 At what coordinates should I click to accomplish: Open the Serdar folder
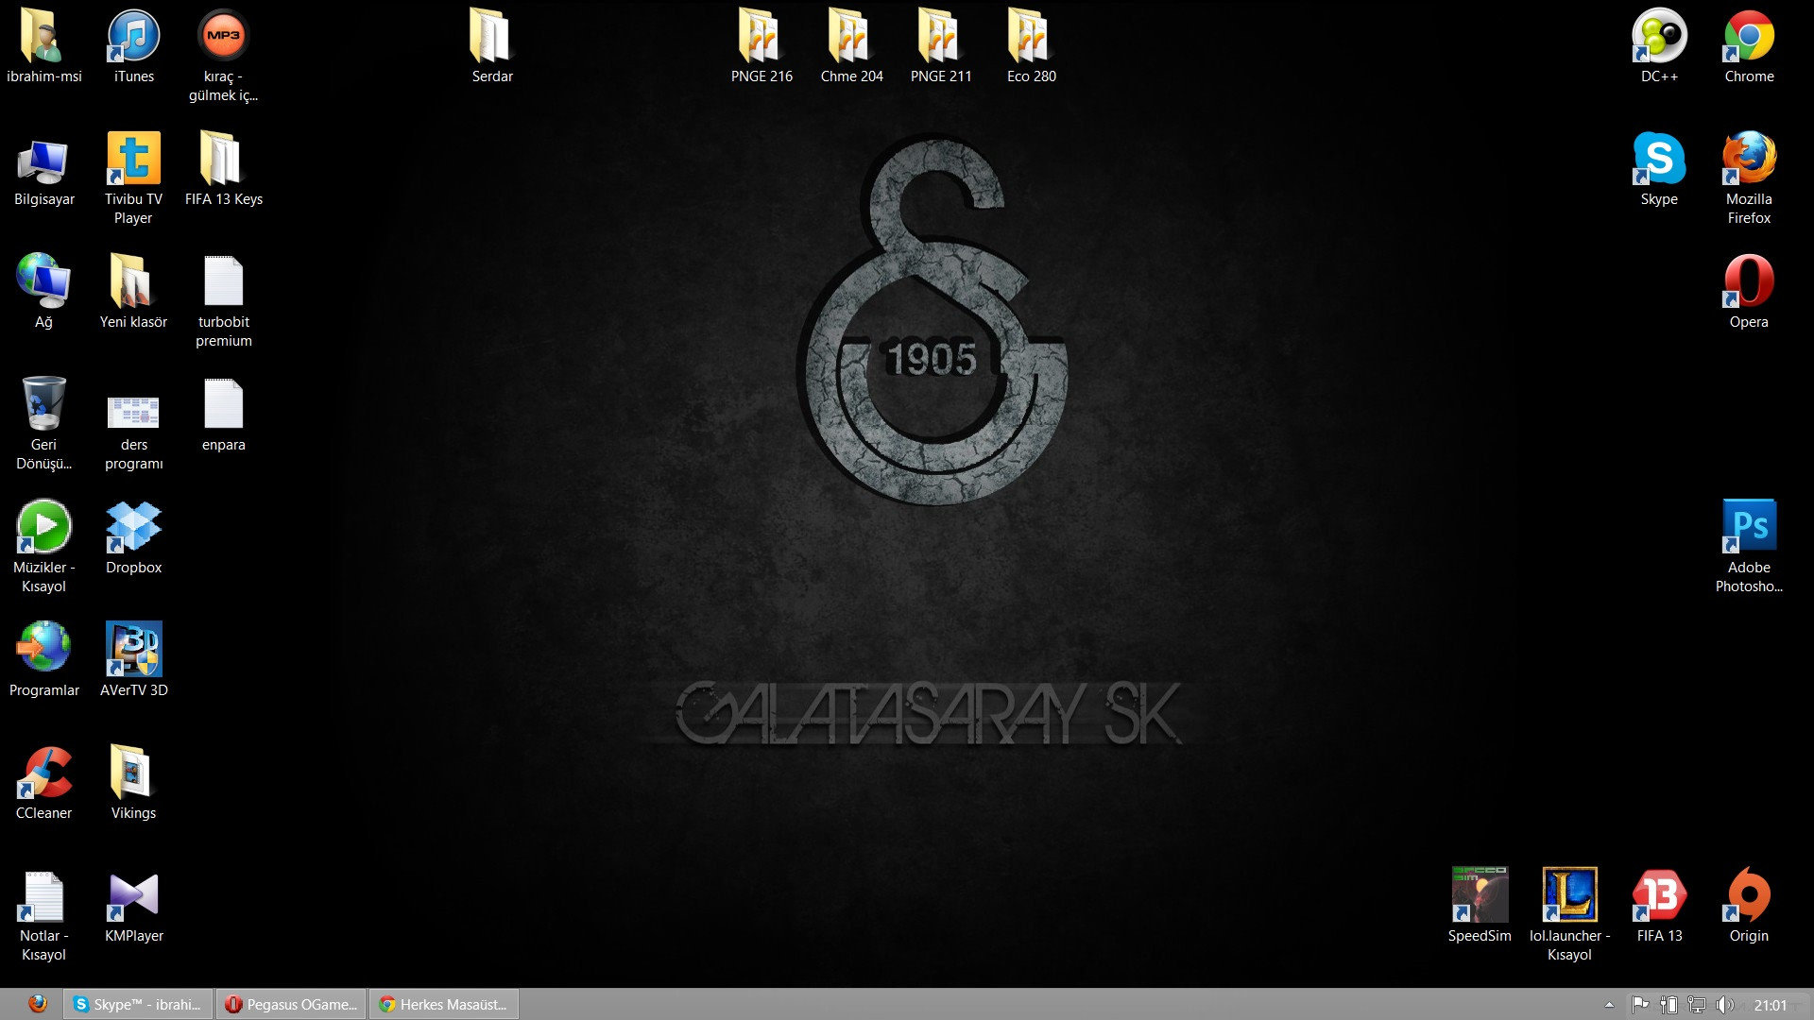(x=492, y=45)
